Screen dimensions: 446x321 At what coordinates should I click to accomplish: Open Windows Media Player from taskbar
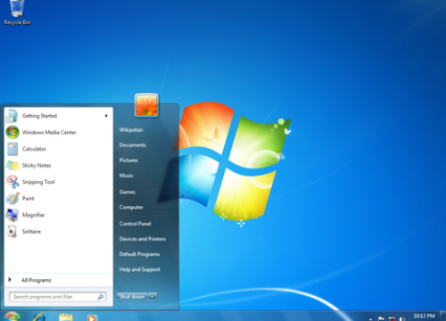(92, 317)
